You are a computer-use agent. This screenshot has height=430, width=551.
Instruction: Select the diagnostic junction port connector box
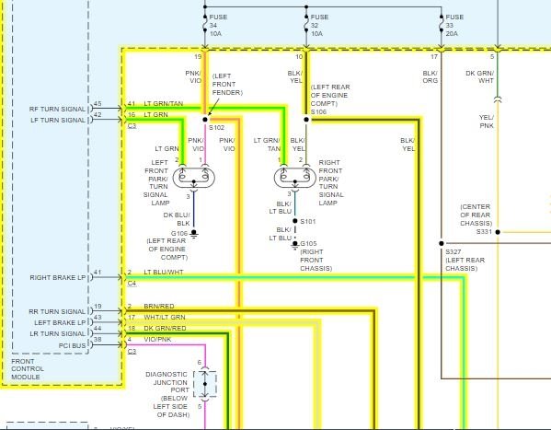(205, 384)
